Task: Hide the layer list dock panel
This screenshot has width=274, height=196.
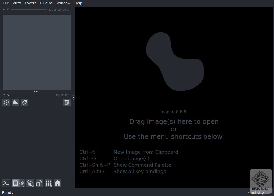Action: (x=4, y=95)
